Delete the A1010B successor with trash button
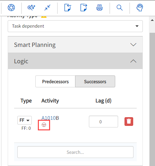Image resolution: width=155 pixels, height=166 pixels. pyautogui.click(x=129, y=121)
